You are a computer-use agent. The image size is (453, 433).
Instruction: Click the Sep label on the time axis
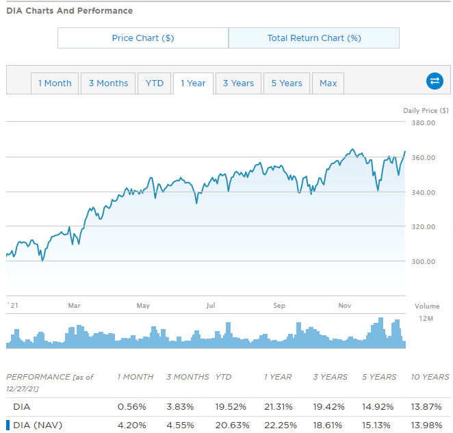279,306
